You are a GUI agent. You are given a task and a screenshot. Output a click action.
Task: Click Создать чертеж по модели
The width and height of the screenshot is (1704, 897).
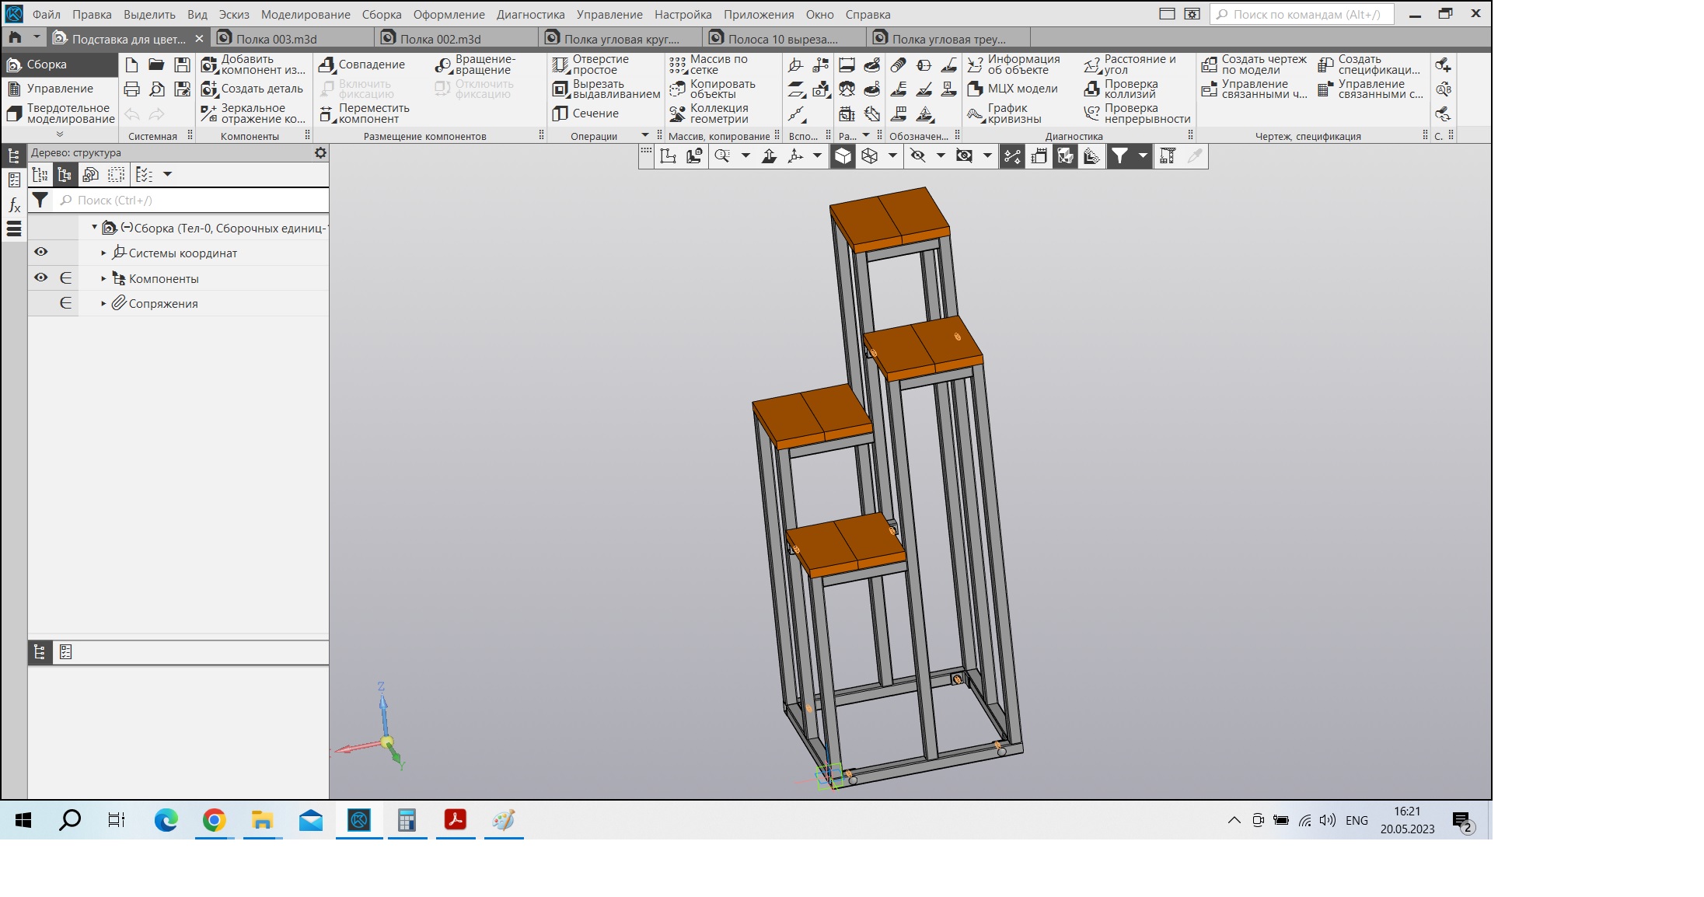point(1254,65)
